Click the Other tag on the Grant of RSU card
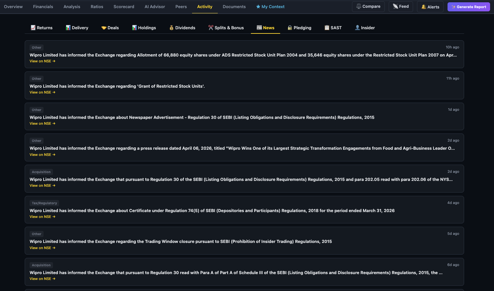 tap(36, 79)
